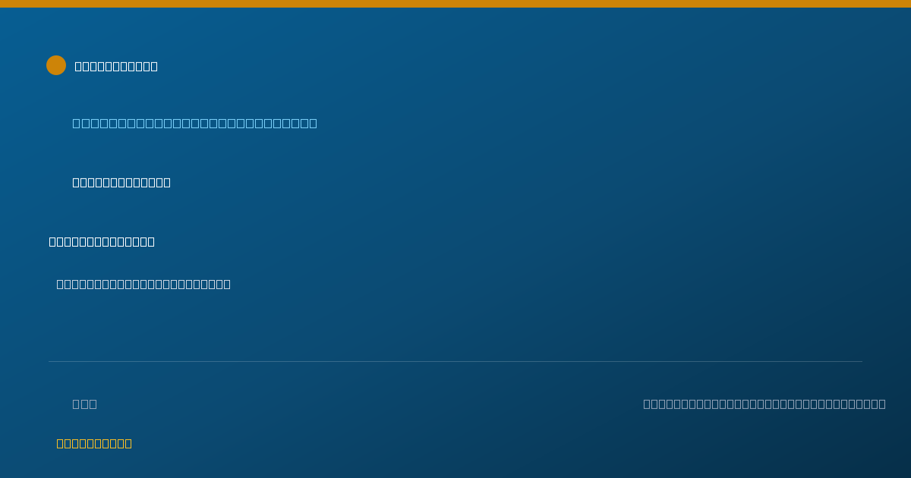
Task: Click the orange accent bar along the header
Action: coord(455,4)
